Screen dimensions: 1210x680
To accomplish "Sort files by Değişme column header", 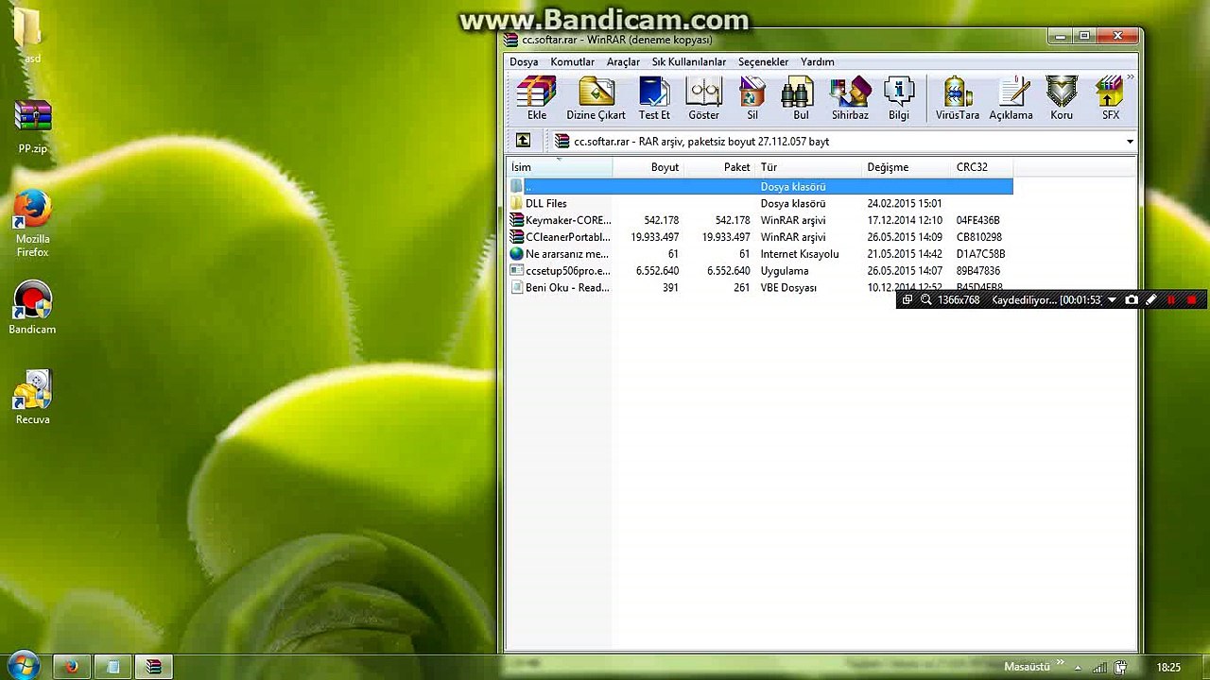I will coord(906,167).
